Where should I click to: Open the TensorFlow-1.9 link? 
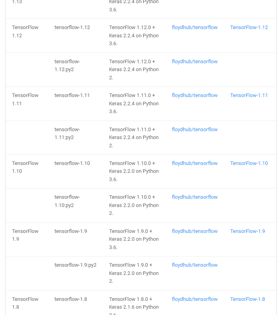click(247, 231)
